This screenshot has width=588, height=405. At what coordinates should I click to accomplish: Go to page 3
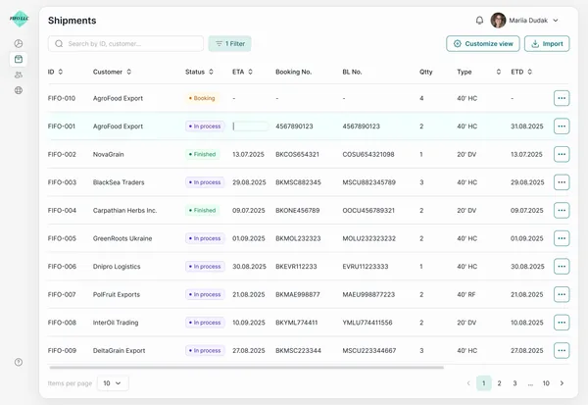pos(514,383)
